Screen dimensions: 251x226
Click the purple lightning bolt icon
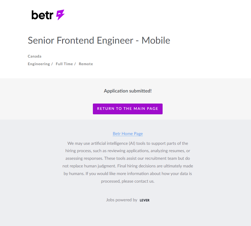coord(60,15)
